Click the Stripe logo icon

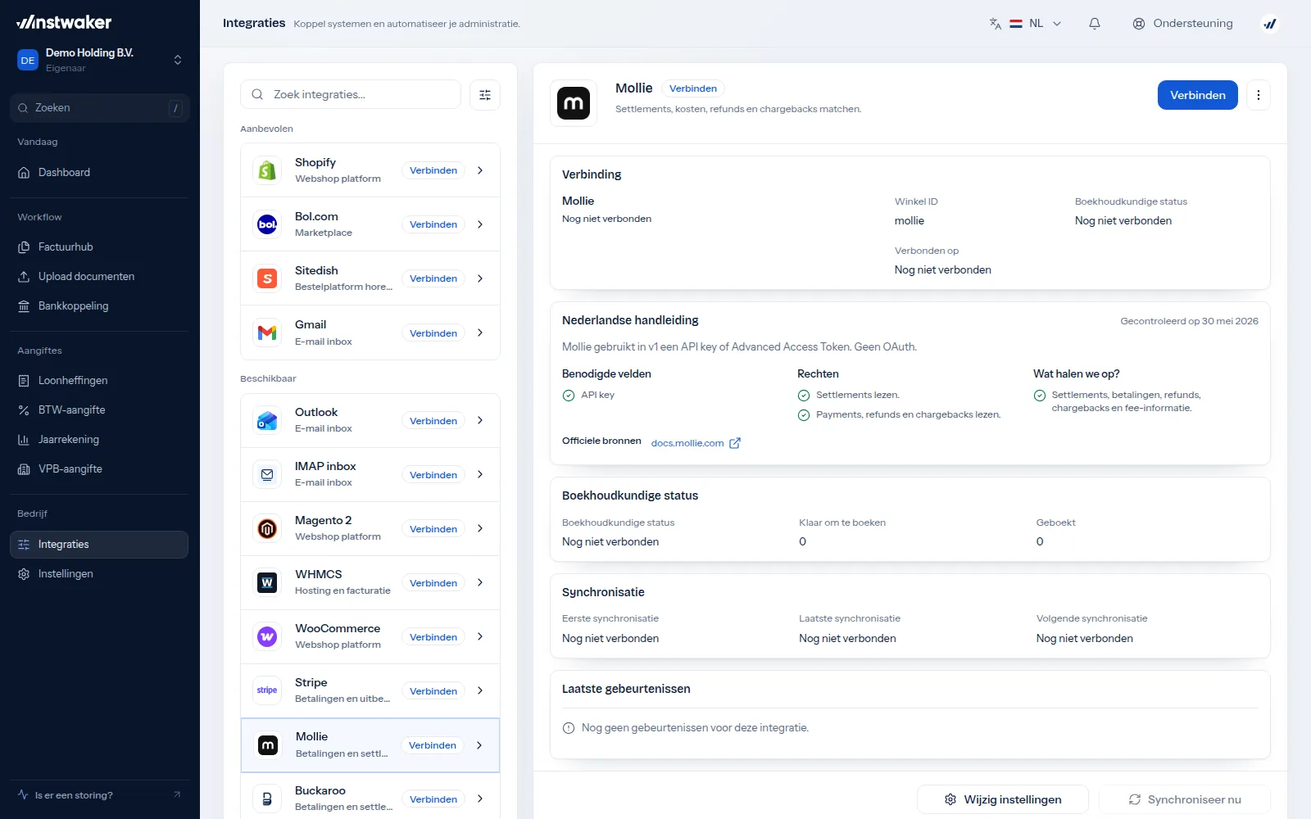point(267,690)
